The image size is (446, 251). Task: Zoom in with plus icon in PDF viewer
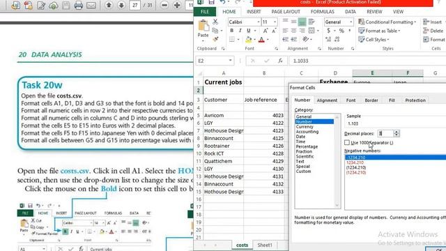[176, 5]
